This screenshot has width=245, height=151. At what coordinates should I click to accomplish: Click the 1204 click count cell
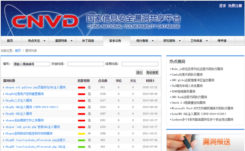pos(103,127)
